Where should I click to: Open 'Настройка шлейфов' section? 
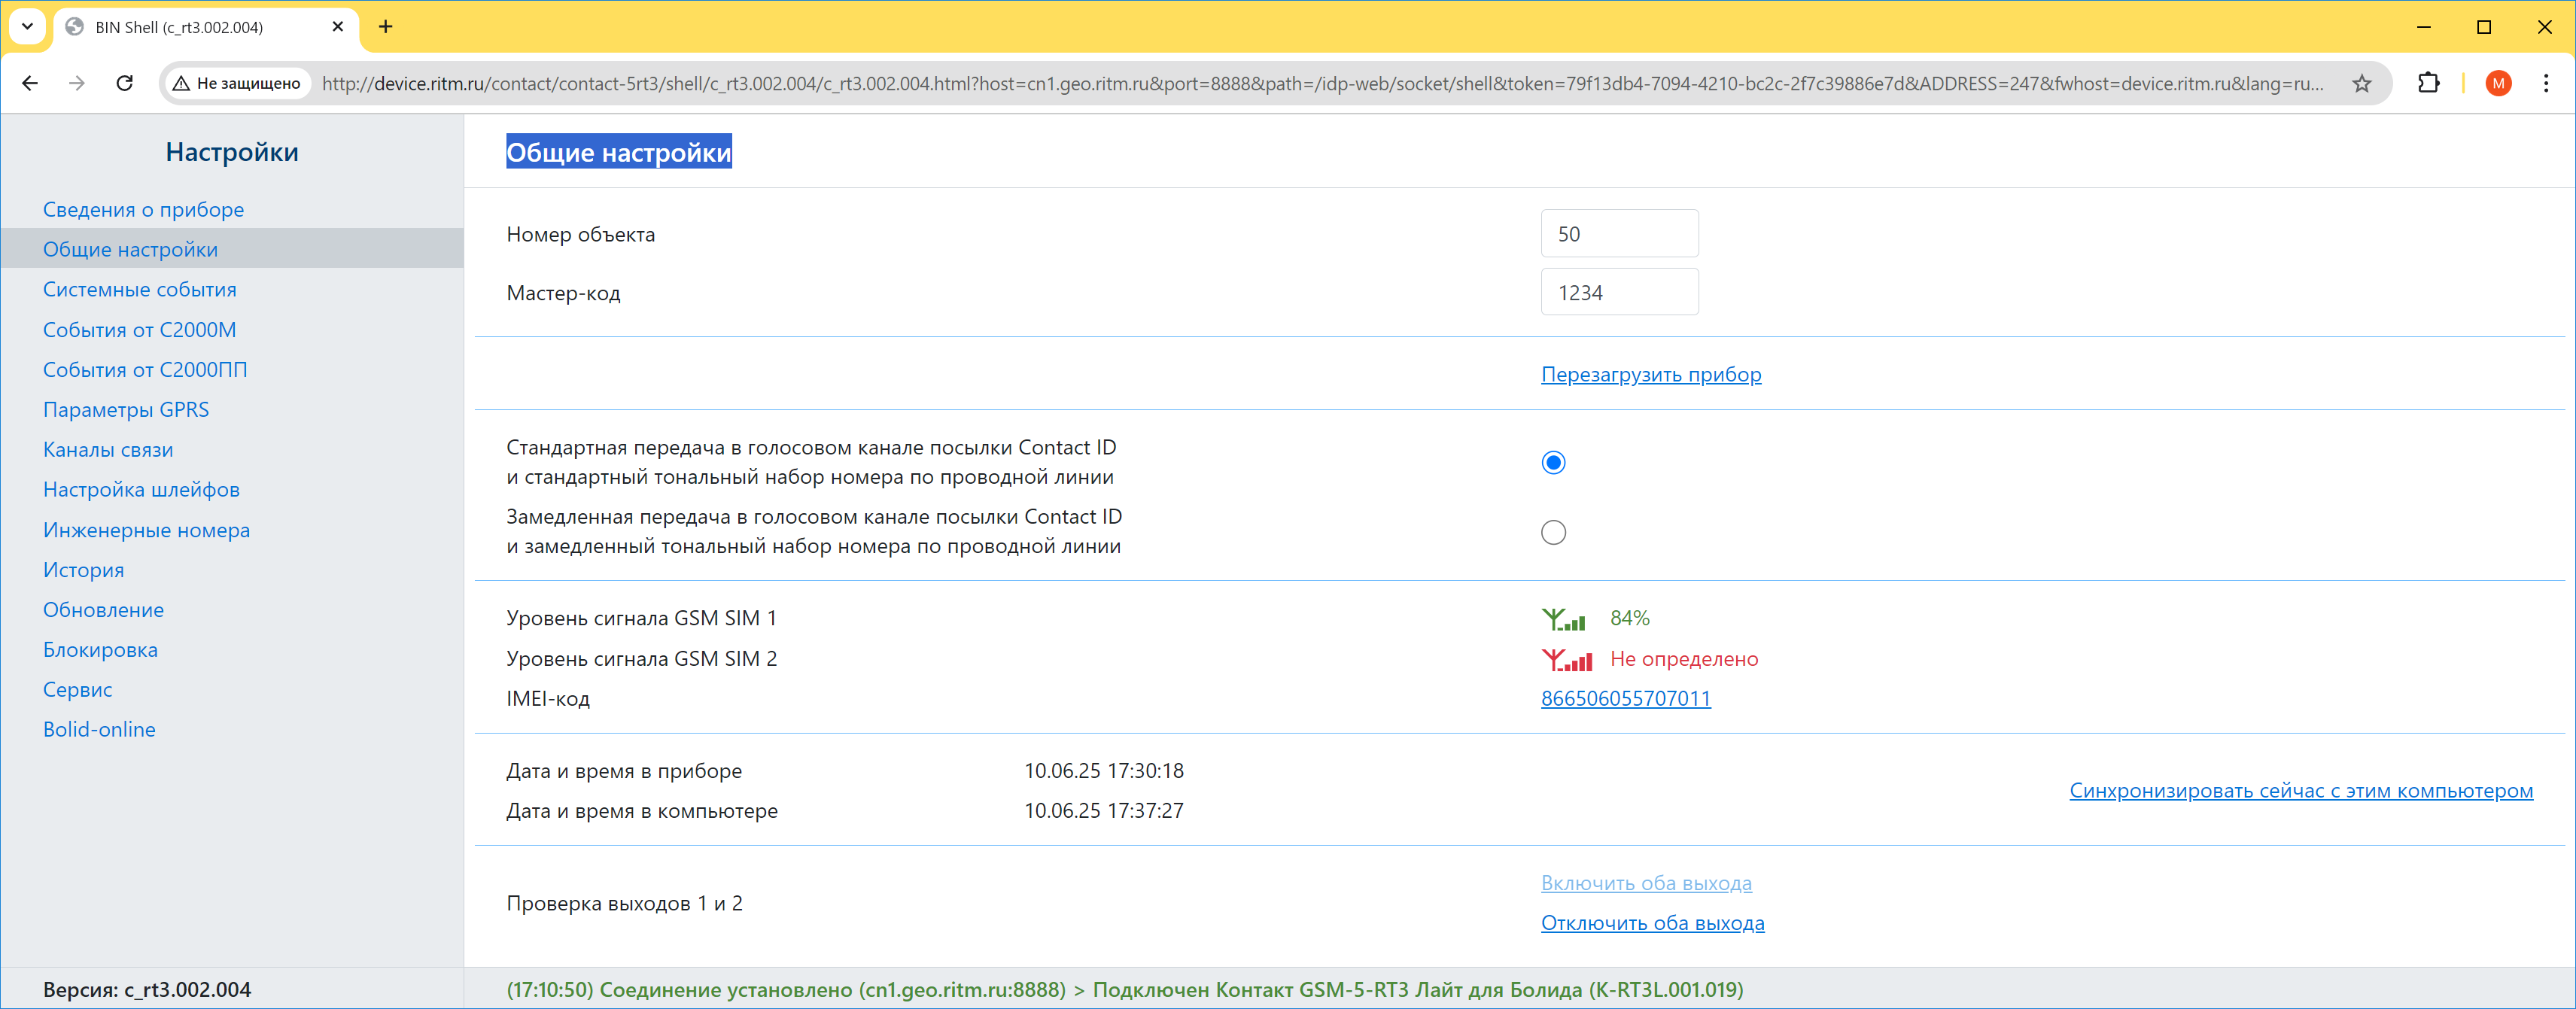click(x=141, y=489)
